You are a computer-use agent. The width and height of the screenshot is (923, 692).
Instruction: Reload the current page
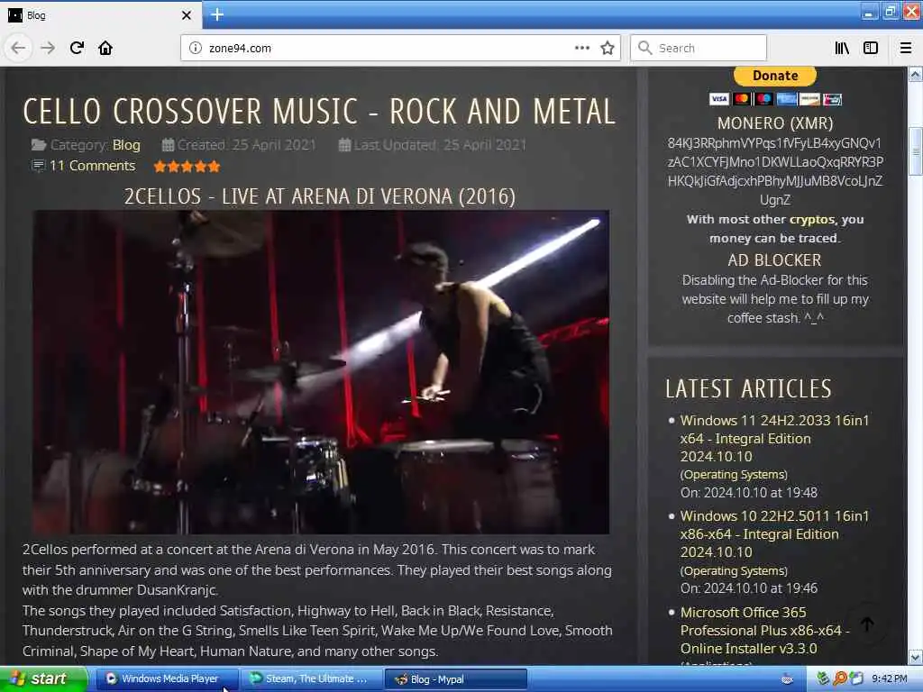[x=77, y=48]
